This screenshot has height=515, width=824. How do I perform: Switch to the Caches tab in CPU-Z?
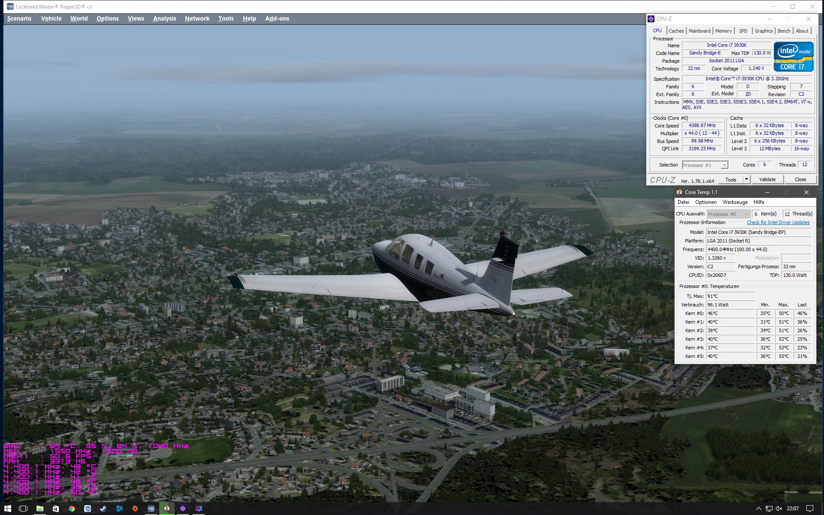tap(676, 31)
